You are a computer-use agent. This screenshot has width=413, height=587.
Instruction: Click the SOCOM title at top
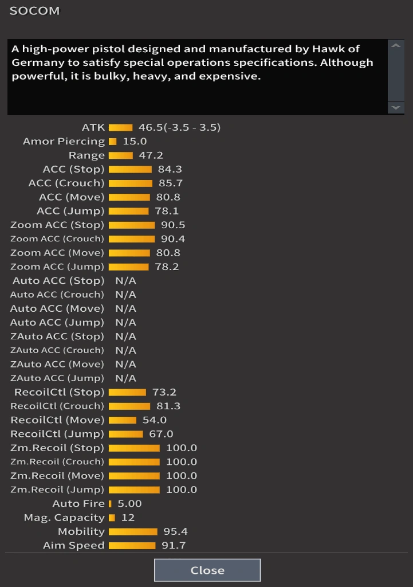click(34, 11)
